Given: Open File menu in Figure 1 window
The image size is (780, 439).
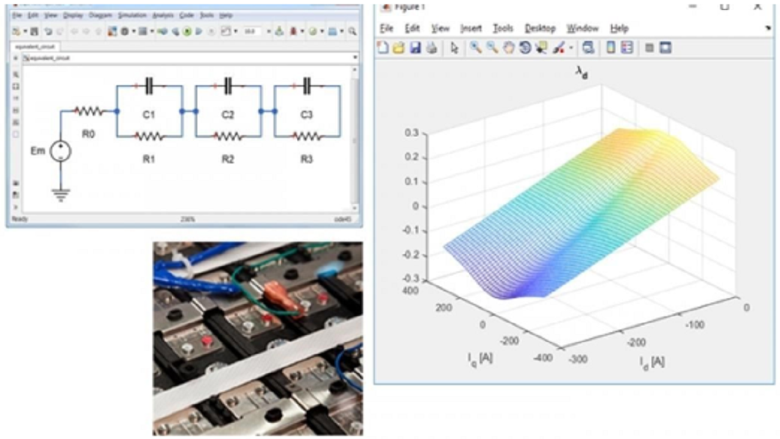Looking at the screenshot, I should click(386, 28).
